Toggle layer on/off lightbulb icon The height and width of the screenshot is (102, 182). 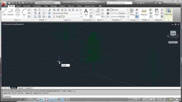coord(54,17)
